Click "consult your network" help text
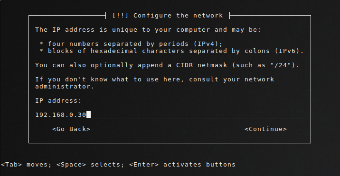 [x=231, y=79]
